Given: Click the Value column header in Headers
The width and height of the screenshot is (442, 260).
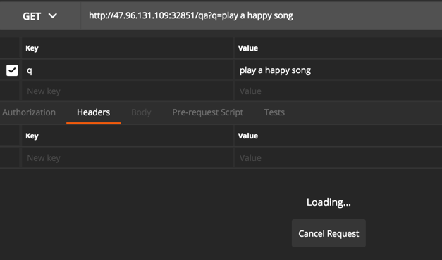Looking at the screenshot, I should pyautogui.click(x=247, y=136).
